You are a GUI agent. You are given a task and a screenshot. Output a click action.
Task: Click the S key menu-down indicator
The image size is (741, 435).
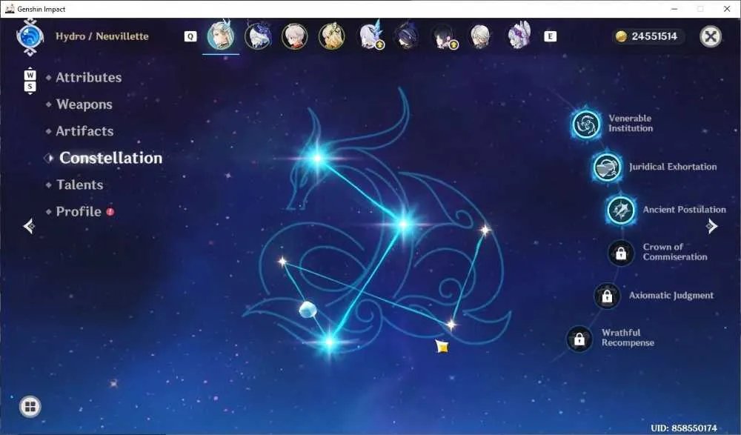coord(30,87)
